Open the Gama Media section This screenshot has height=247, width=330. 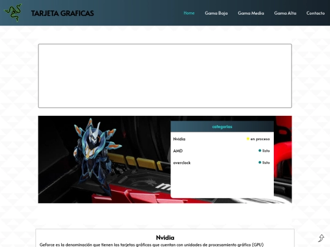click(251, 13)
